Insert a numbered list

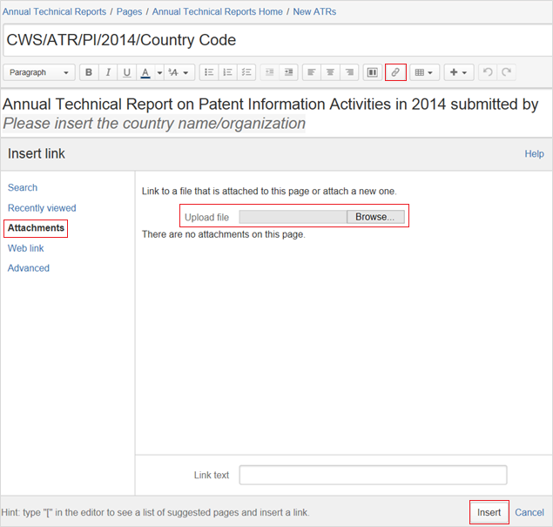[227, 72]
